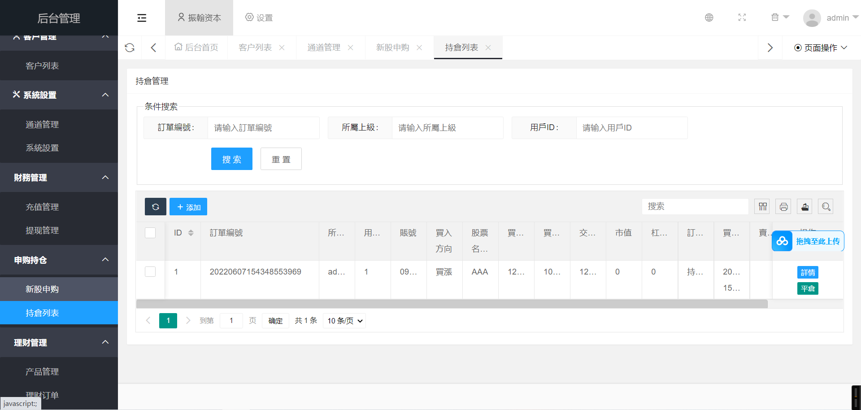Switch language via the globe icon
The image size is (861, 410).
709,17
